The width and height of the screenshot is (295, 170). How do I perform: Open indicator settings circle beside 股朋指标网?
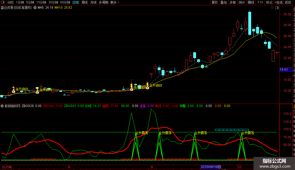click(2, 106)
